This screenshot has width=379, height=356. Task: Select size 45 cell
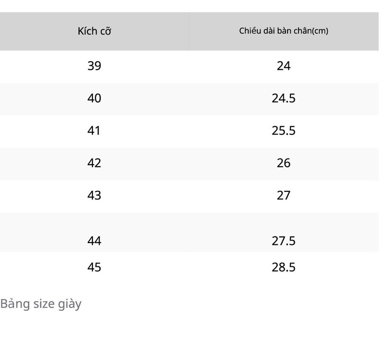(x=94, y=267)
